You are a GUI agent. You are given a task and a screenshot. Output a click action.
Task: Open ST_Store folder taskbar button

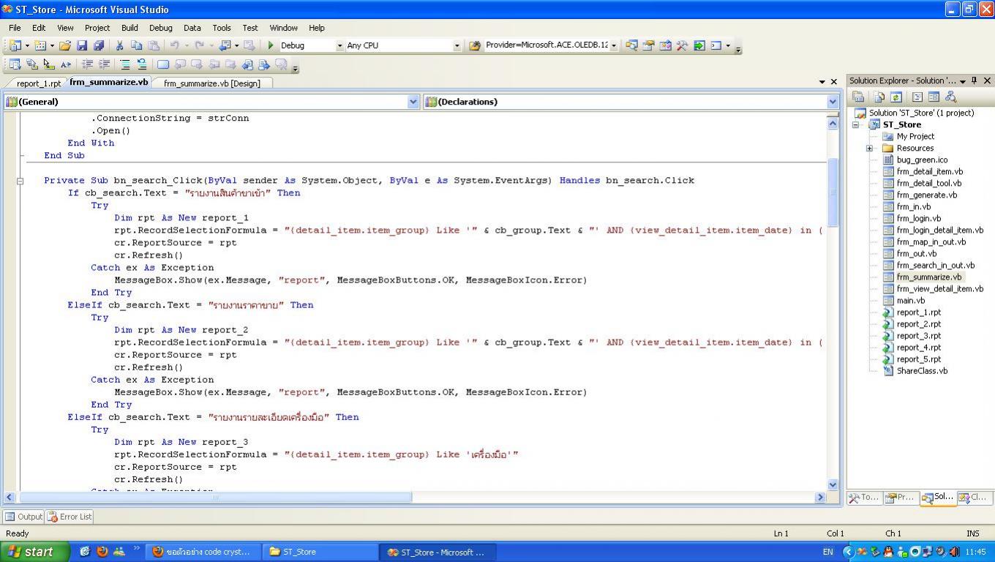coord(320,552)
